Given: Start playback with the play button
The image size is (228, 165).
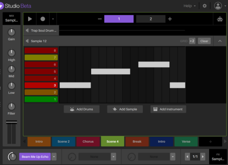Looking at the screenshot, I should (30, 19).
